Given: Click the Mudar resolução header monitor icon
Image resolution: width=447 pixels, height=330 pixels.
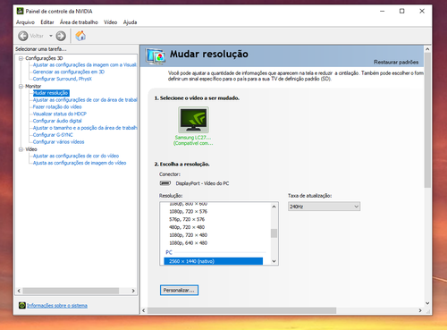Looking at the screenshot, I should click(x=156, y=56).
